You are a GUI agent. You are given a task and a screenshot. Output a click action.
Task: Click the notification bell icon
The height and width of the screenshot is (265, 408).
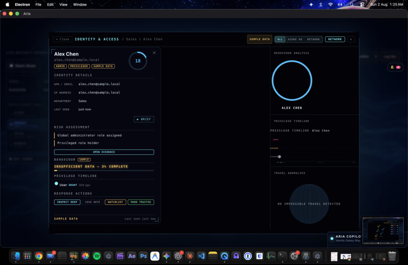(x=392, y=67)
